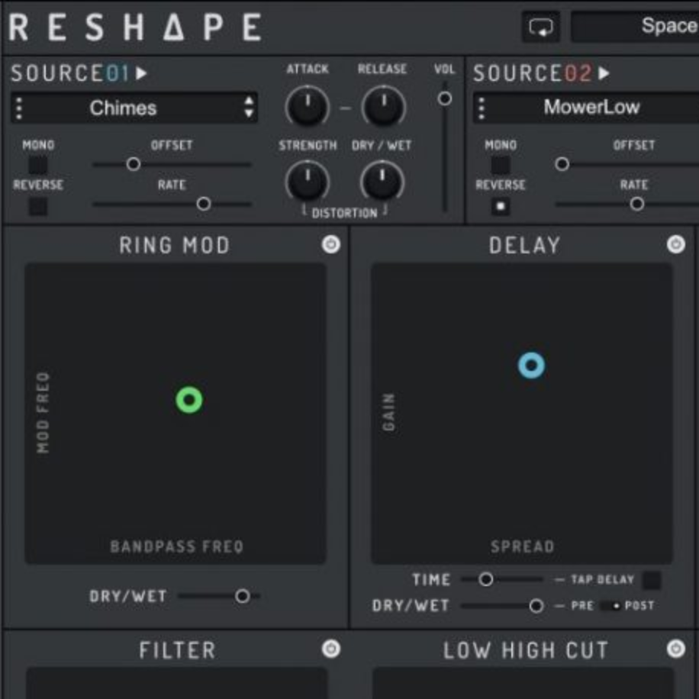This screenshot has height=699, width=699.
Task: Open Source 02 three-dot options menu
Action: click(482, 108)
